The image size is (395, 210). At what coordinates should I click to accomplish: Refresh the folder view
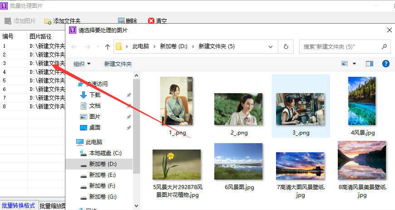[286, 47]
